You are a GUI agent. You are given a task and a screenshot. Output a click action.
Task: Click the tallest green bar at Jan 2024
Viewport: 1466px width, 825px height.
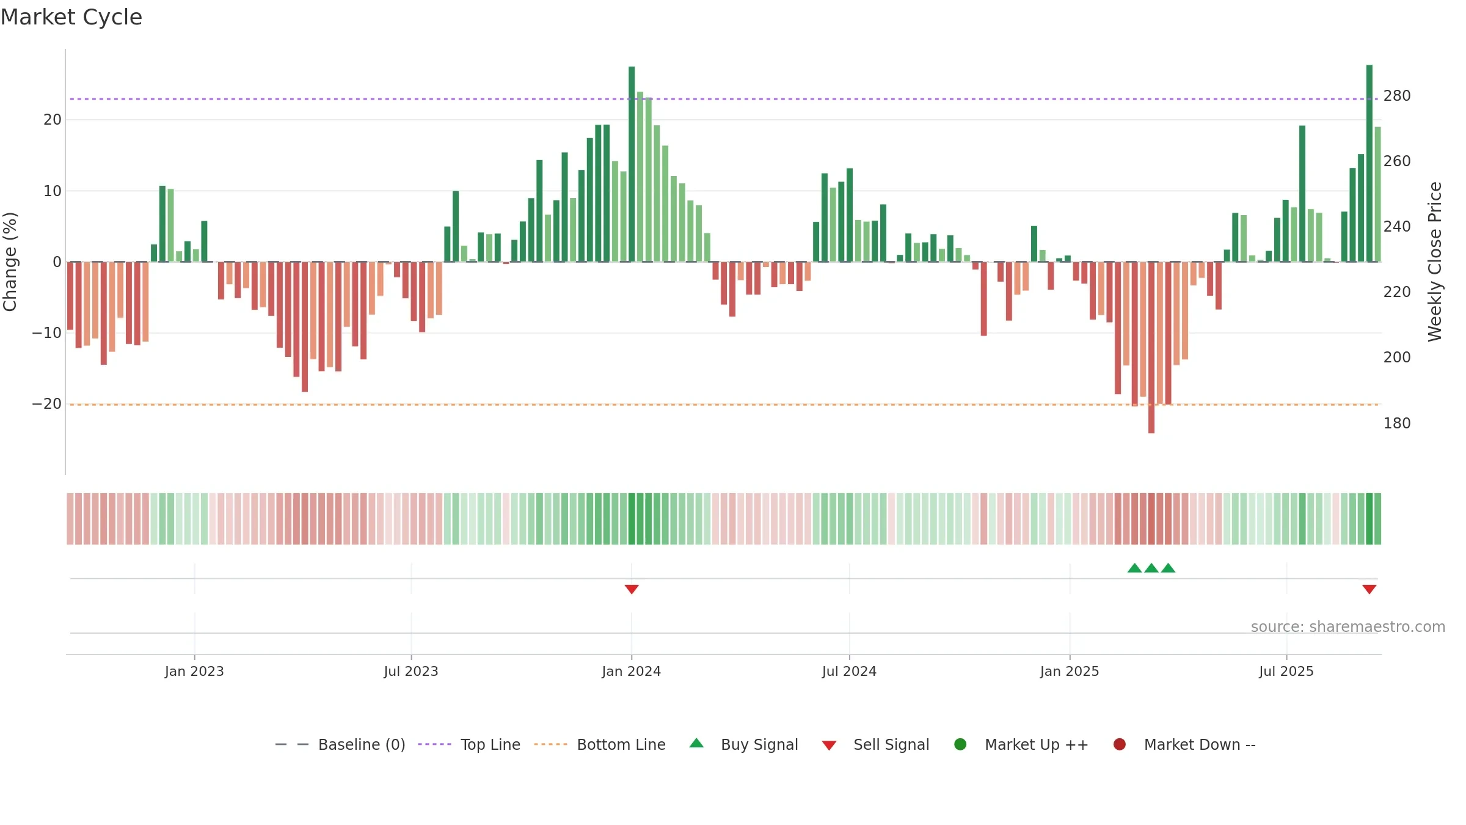click(x=632, y=164)
